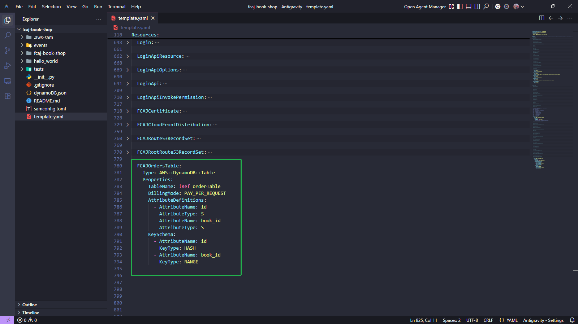Screen dimensions: 578x324
Task: Open the View menu
Action: click(x=72, y=6)
